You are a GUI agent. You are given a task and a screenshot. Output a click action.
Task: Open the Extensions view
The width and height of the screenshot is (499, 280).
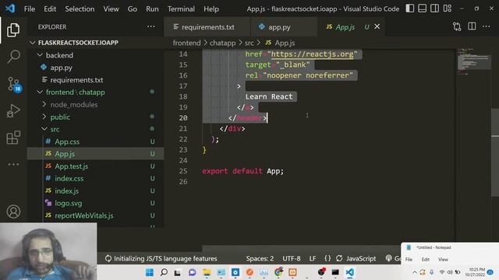click(x=13, y=138)
